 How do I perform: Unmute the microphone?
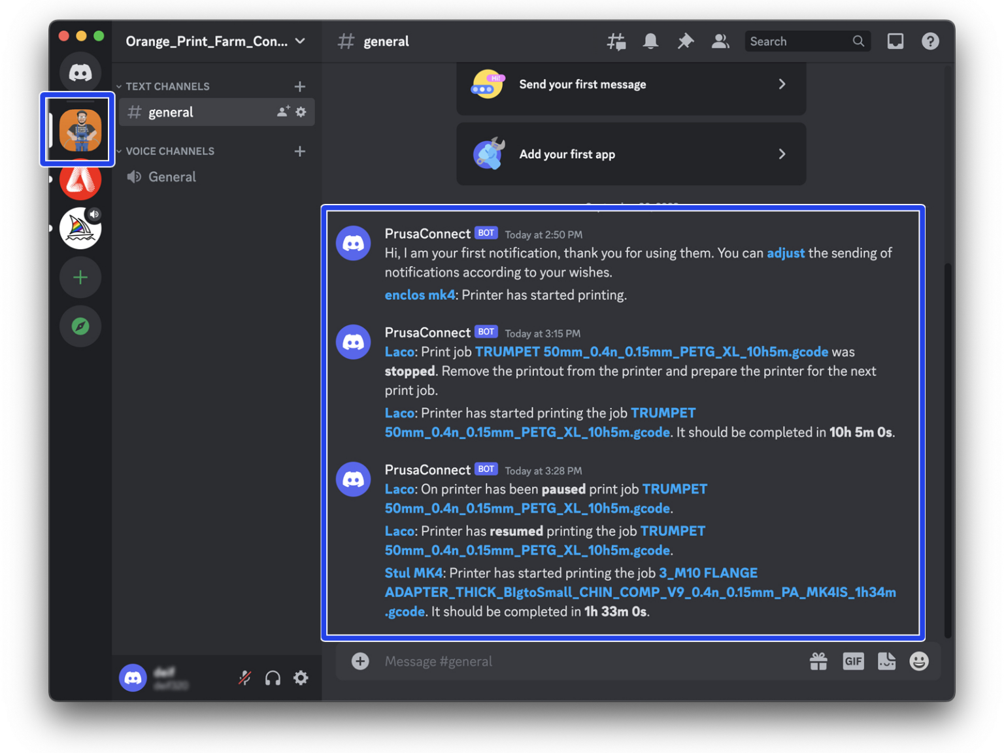(244, 678)
